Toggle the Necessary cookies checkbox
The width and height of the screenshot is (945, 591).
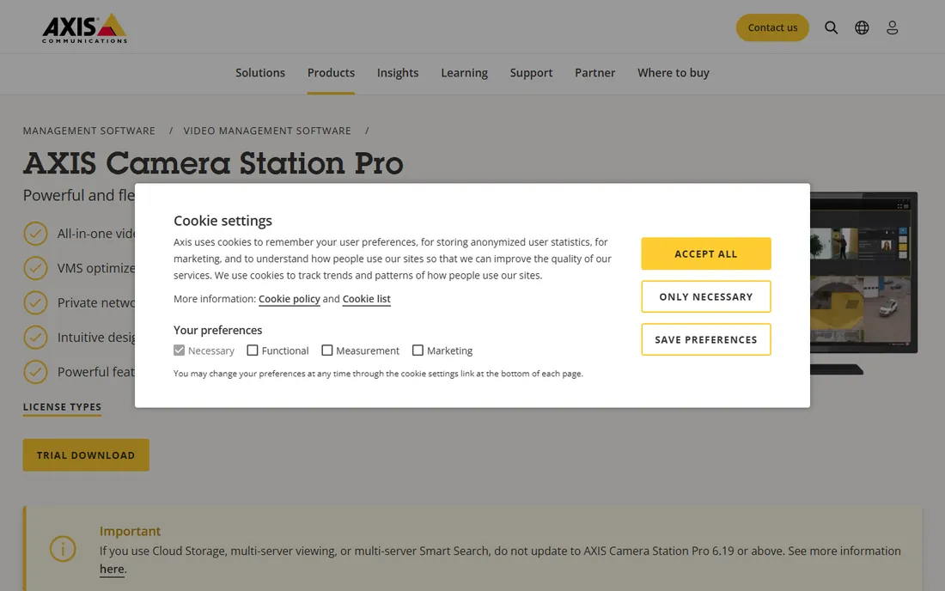tap(179, 350)
